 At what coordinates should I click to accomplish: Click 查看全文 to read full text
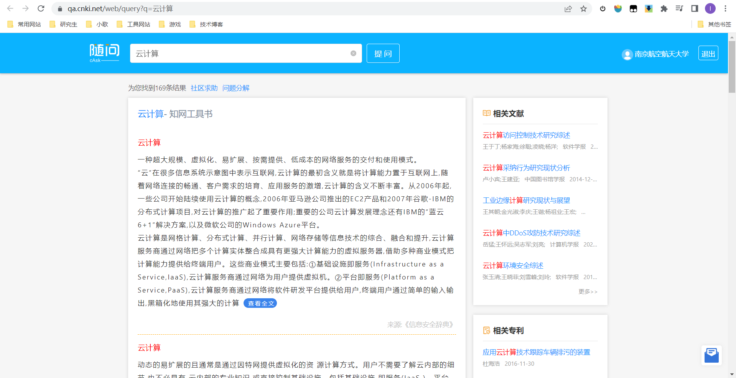pyautogui.click(x=260, y=303)
